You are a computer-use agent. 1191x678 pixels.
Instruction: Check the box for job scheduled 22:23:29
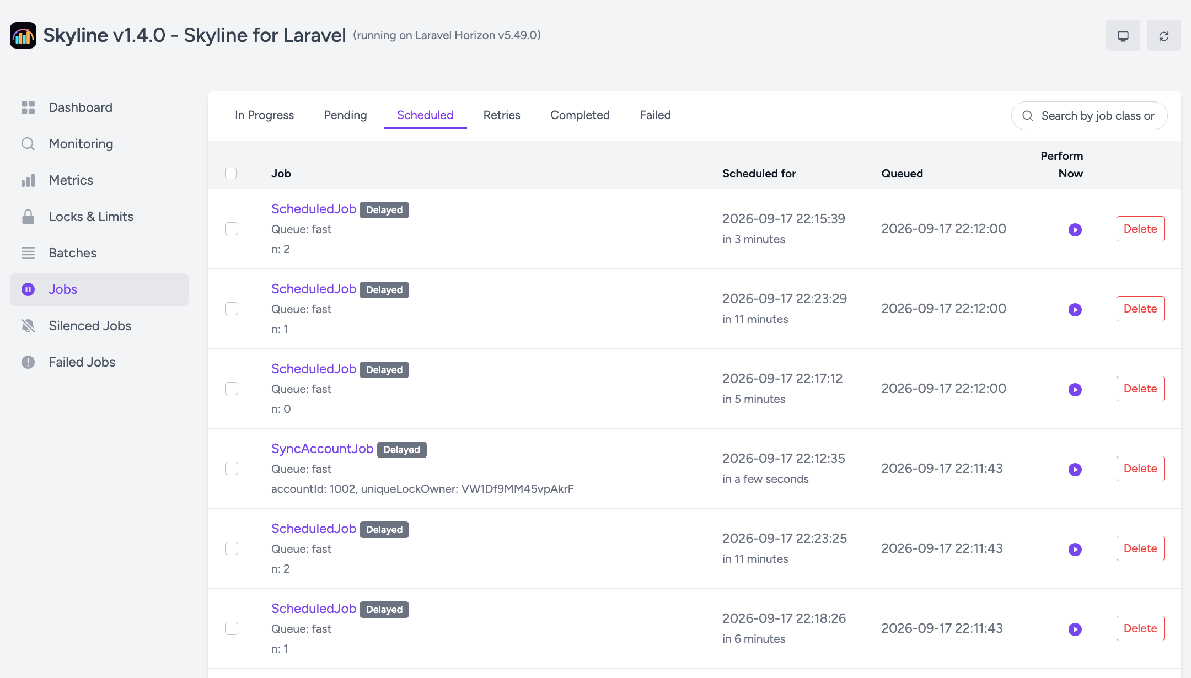pos(232,309)
